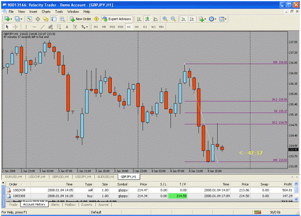Open the Arrows objects tool
The image size is (301, 216).
pos(83,27)
